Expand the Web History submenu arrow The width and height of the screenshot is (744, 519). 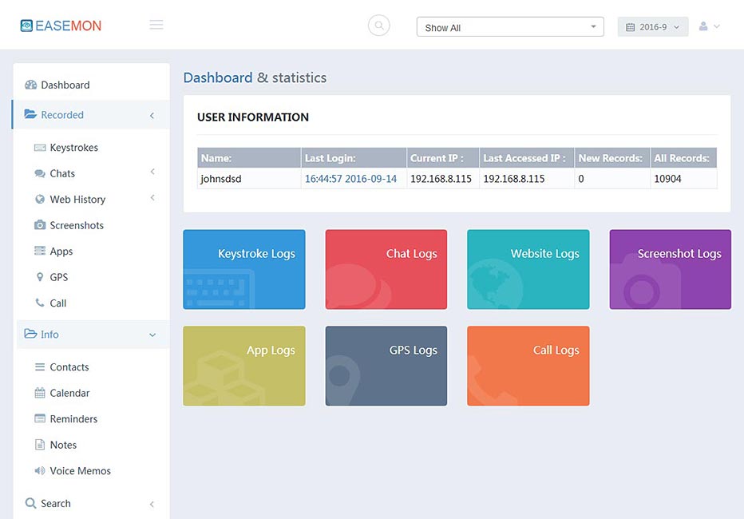tap(152, 199)
